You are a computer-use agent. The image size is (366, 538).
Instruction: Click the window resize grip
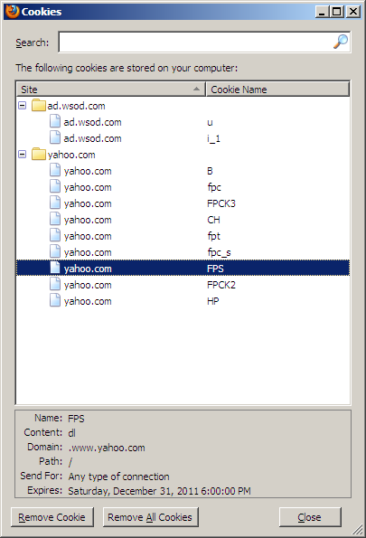[x=358, y=530]
